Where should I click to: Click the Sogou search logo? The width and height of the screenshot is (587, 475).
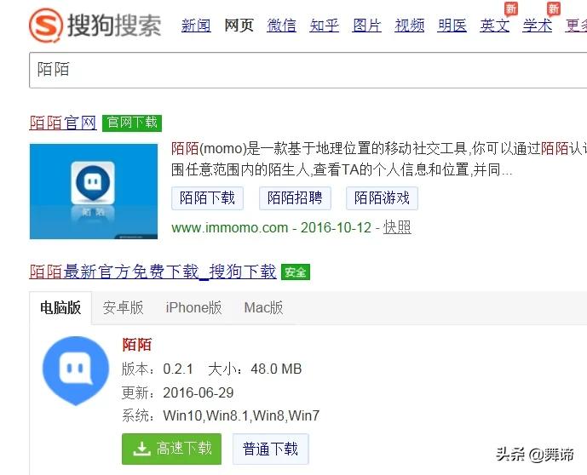coord(95,26)
